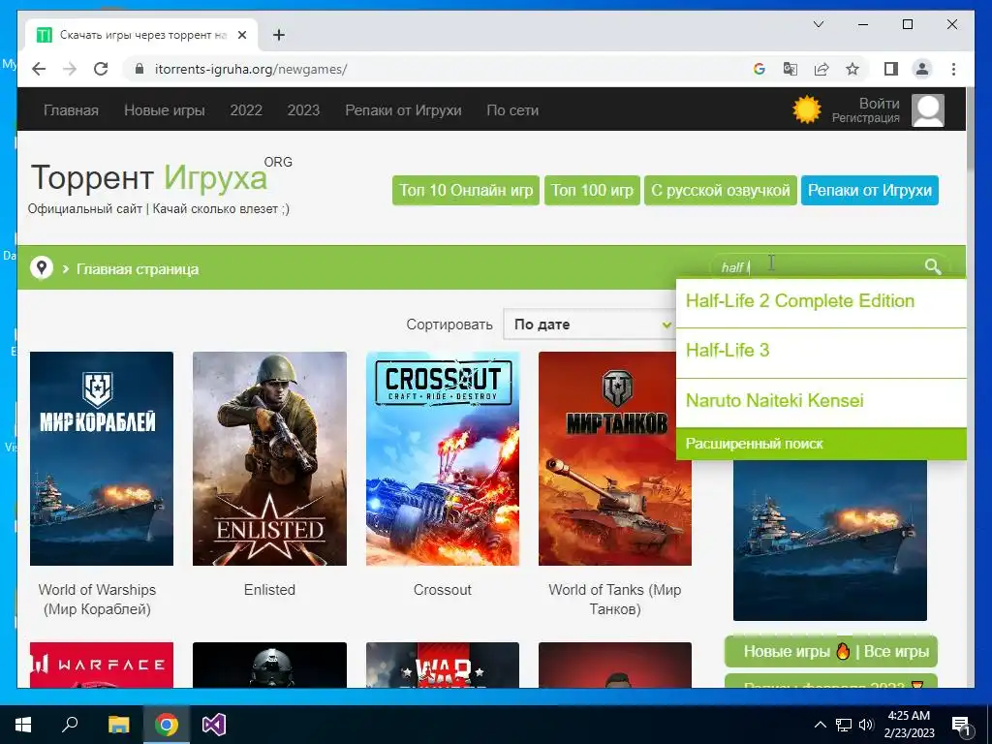
Task: Open the notification center icon
Action: coord(960,725)
